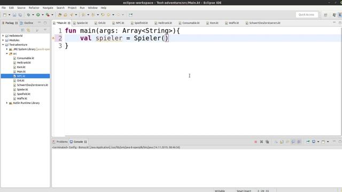Toggle Show Console on Standard Out change

tap(293, 142)
